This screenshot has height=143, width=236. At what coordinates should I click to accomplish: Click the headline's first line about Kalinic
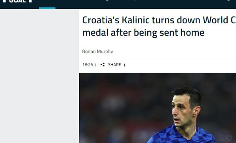tap(159, 20)
